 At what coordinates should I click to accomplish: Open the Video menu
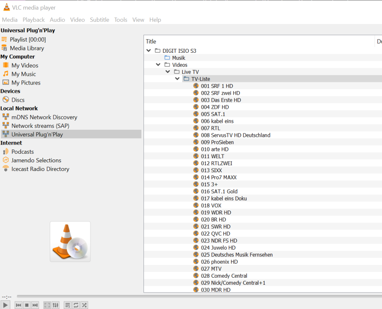click(77, 20)
